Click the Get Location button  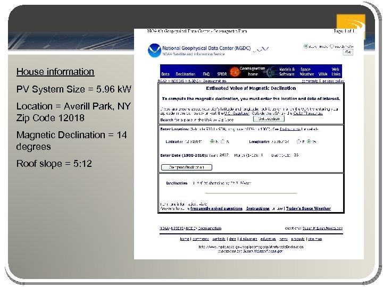269,119
